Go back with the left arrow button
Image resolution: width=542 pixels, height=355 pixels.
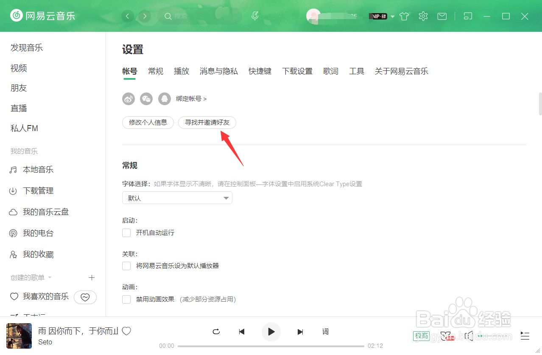pyautogui.click(x=128, y=16)
